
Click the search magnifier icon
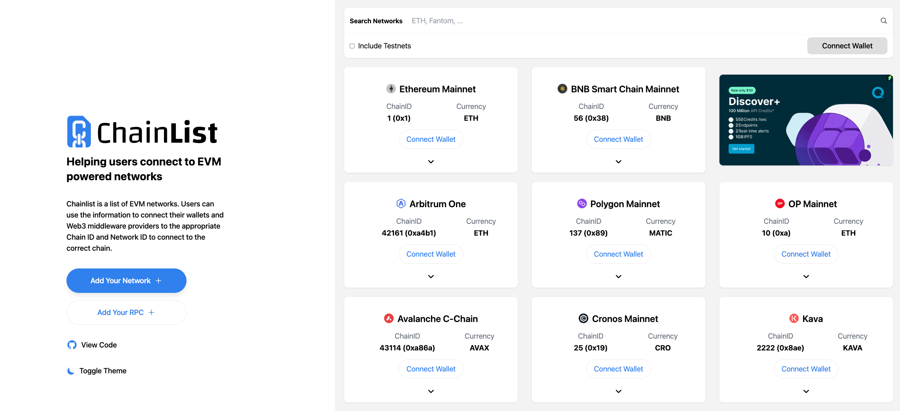(x=883, y=21)
